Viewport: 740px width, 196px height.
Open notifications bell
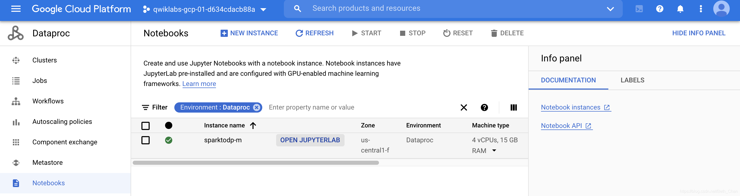click(x=680, y=9)
